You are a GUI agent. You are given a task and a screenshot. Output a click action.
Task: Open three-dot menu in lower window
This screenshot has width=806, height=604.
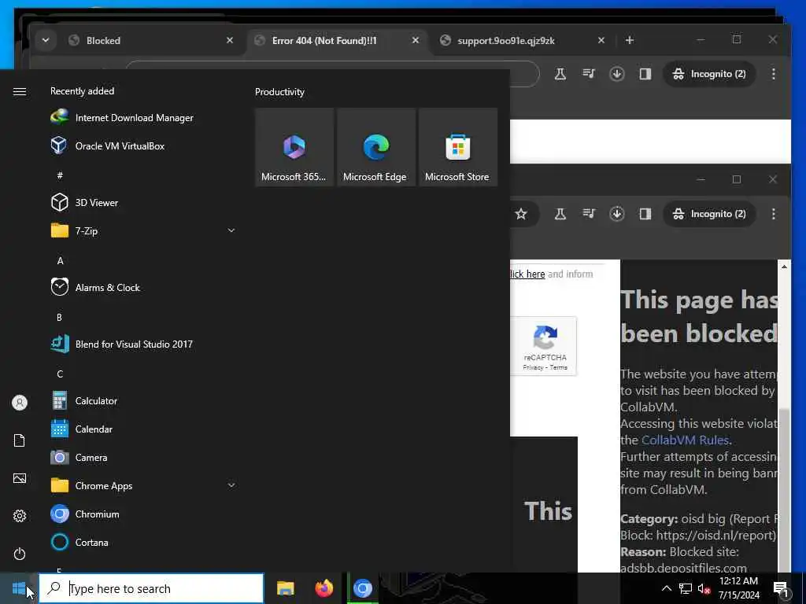774,214
